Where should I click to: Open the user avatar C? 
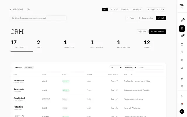click(182, 112)
